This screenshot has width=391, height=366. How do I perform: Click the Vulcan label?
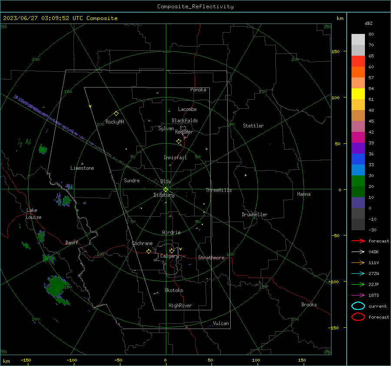(221, 323)
